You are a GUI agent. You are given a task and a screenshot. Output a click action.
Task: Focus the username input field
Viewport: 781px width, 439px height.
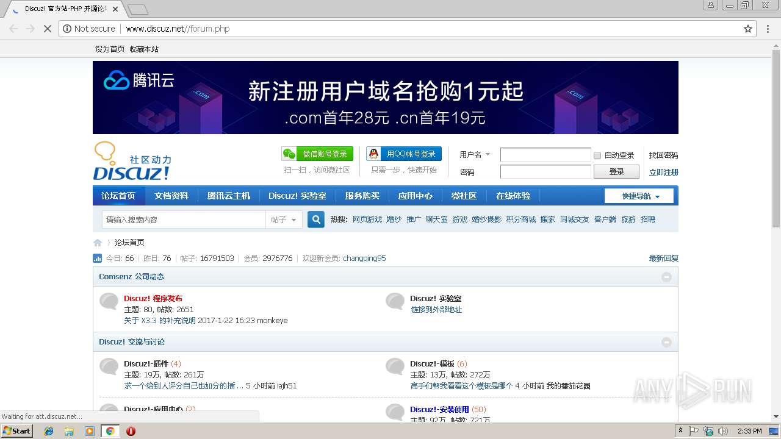(545, 155)
